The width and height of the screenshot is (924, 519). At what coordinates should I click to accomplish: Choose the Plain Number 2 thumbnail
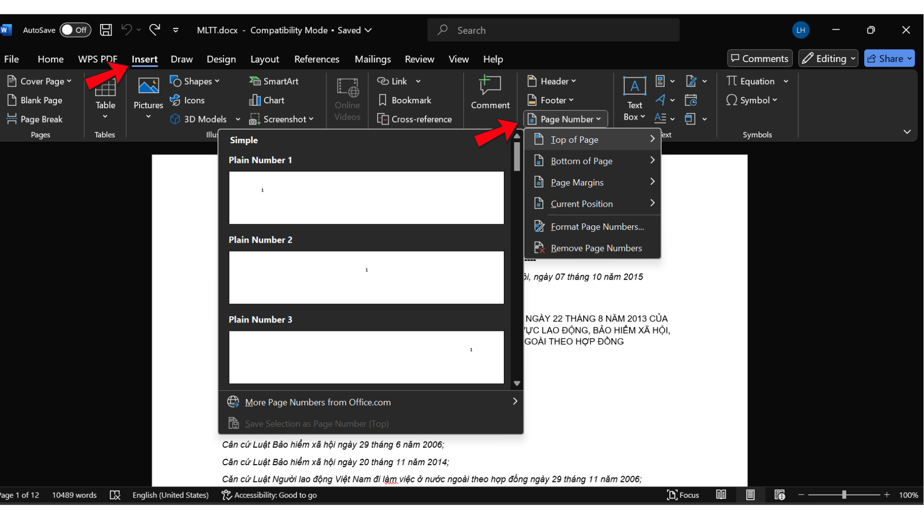pyautogui.click(x=366, y=277)
